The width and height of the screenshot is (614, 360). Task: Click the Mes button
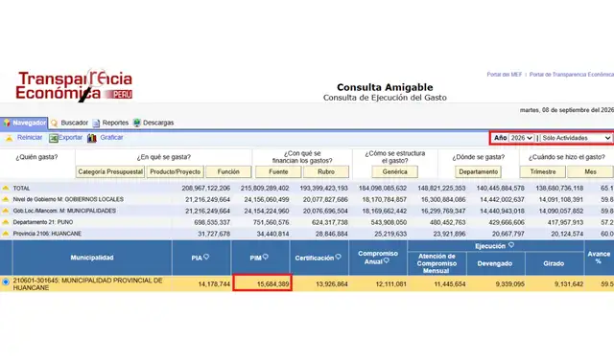point(591,172)
